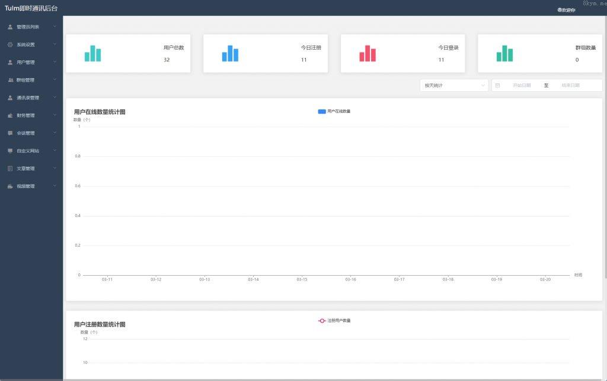Click the group icon beside 群组管理
The width and height of the screenshot is (607, 381).
point(10,80)
